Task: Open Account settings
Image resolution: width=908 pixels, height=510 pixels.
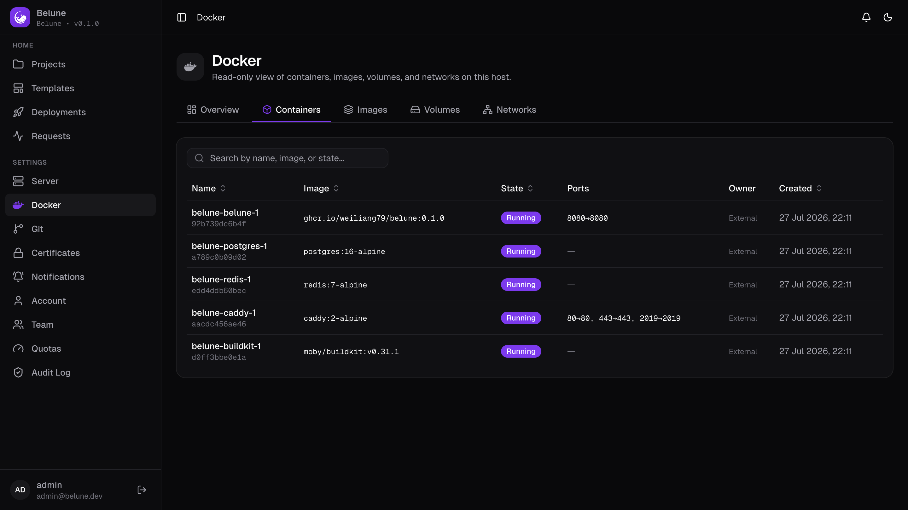Action: point(80,301)
